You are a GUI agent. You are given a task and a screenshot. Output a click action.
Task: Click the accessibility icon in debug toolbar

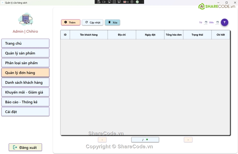click(132, 2)
